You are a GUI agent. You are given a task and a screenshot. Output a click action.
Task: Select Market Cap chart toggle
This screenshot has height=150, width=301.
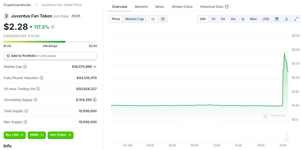click(134, 19)
